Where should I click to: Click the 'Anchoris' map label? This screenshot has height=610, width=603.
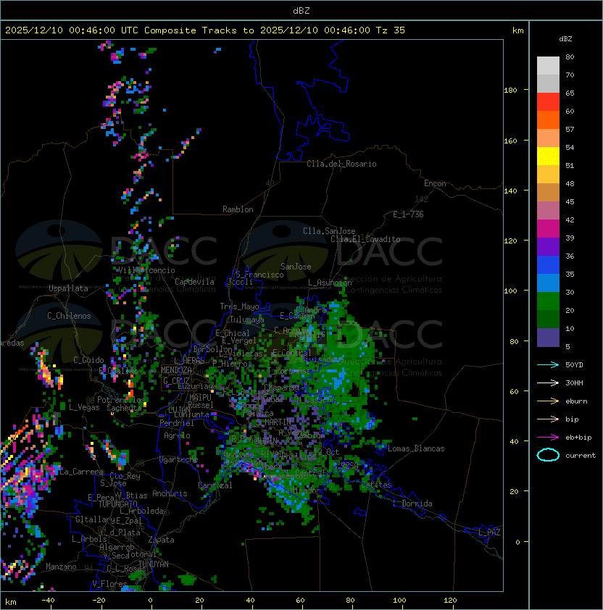pos(170,493)
